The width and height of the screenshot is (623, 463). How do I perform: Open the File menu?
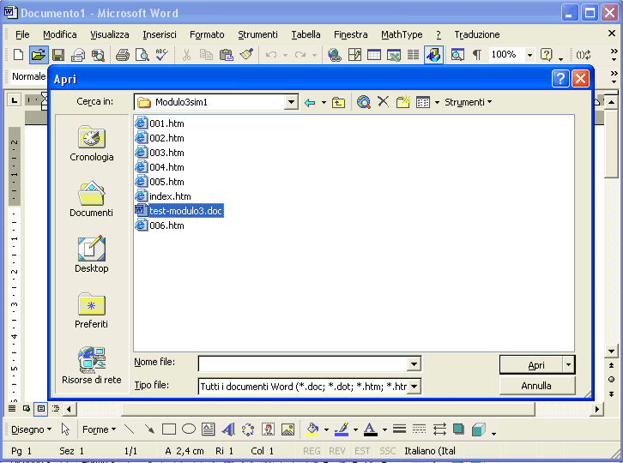[x=22, y=34]
